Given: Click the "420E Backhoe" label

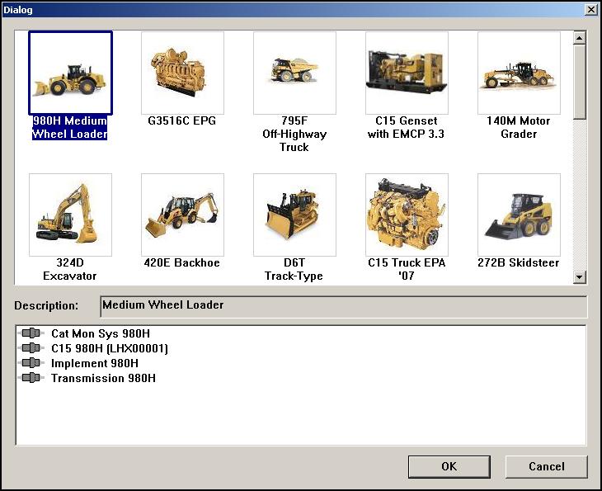Looking at the screenshot, I should click(182, 262).
